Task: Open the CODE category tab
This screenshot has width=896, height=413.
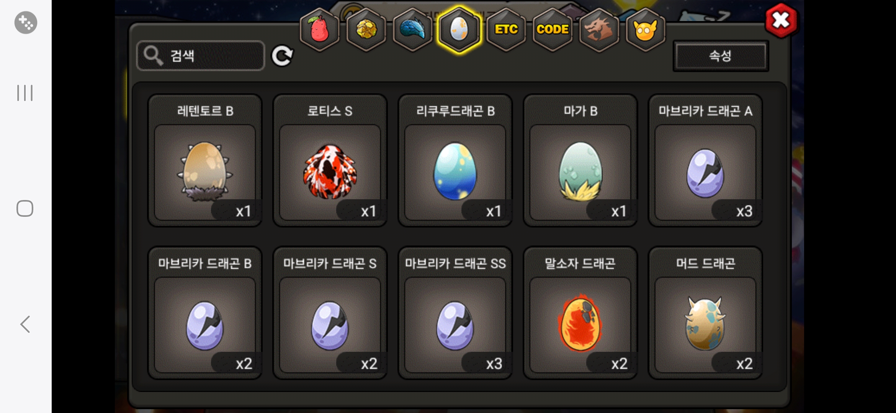Action: tap(553, 30)
